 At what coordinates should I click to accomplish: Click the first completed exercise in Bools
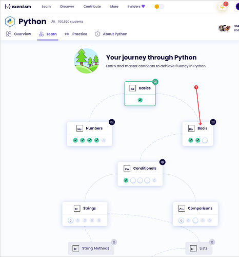coord(191,140)
